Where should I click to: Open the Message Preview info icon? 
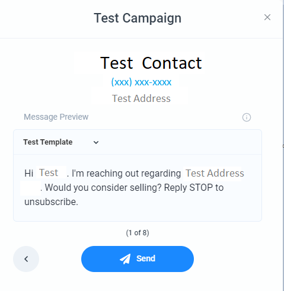(x=247, y=117)
